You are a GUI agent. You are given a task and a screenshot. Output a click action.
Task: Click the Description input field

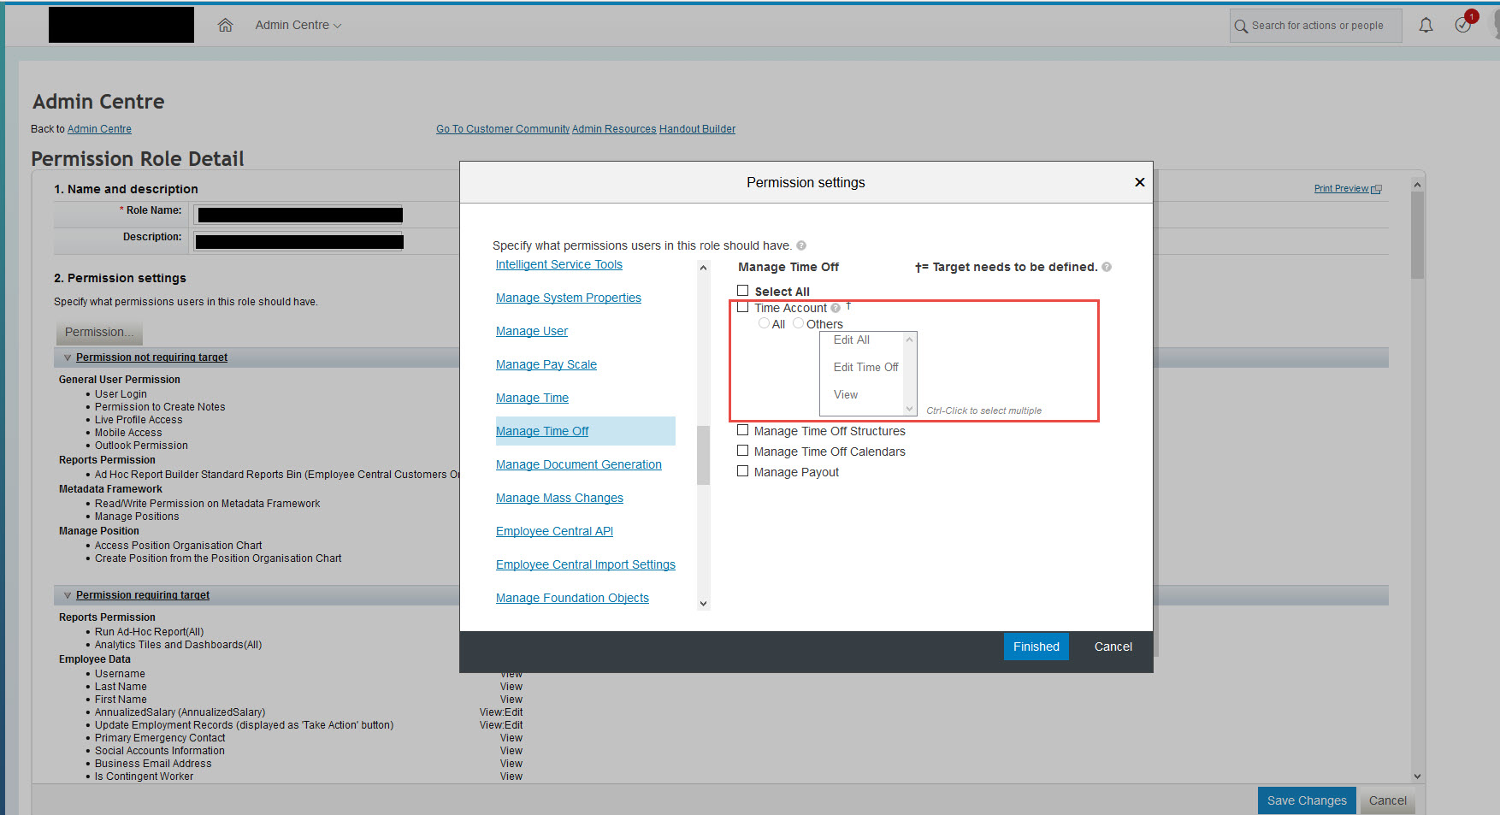point(299,242)
